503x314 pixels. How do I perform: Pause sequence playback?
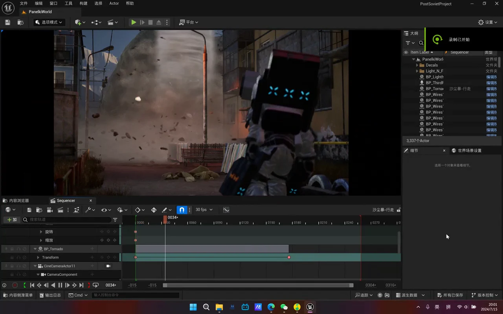pyautogui.click(x=60, y=285)
